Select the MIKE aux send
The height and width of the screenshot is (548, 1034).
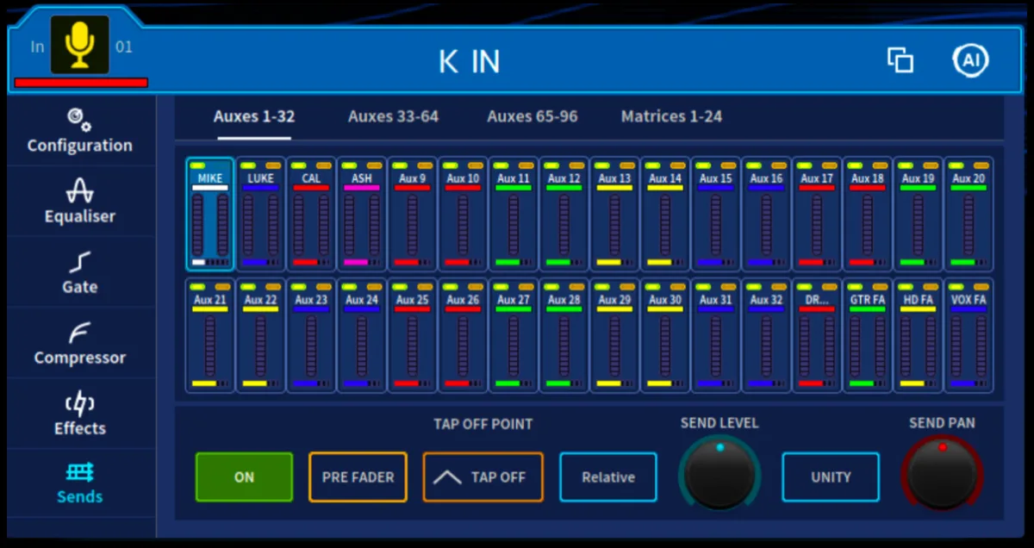coord(210,215)
